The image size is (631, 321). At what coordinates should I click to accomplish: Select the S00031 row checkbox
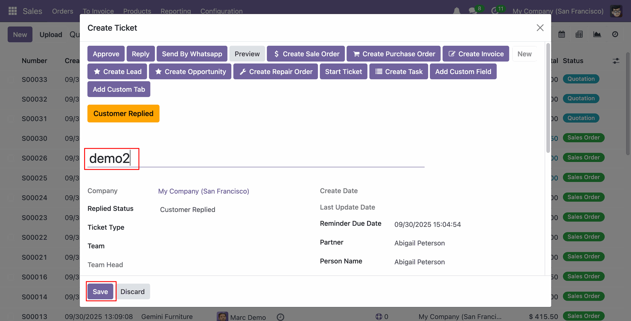coord(11,119)
